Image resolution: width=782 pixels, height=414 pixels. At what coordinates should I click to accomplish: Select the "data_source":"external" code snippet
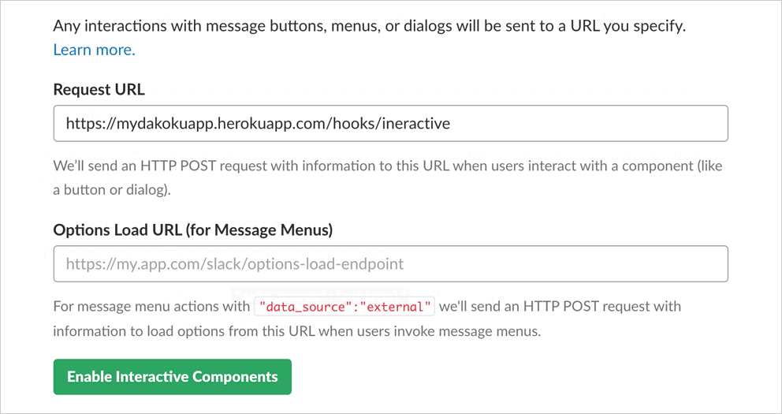click(345, 306)
